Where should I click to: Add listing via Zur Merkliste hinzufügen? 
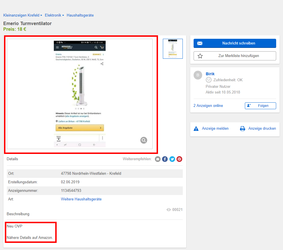click(x=235, y=56)
